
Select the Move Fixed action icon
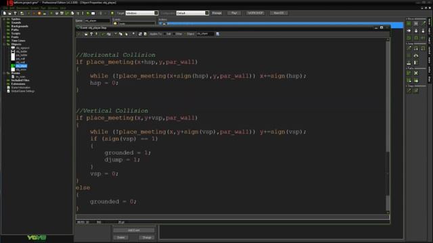point(409,24)
